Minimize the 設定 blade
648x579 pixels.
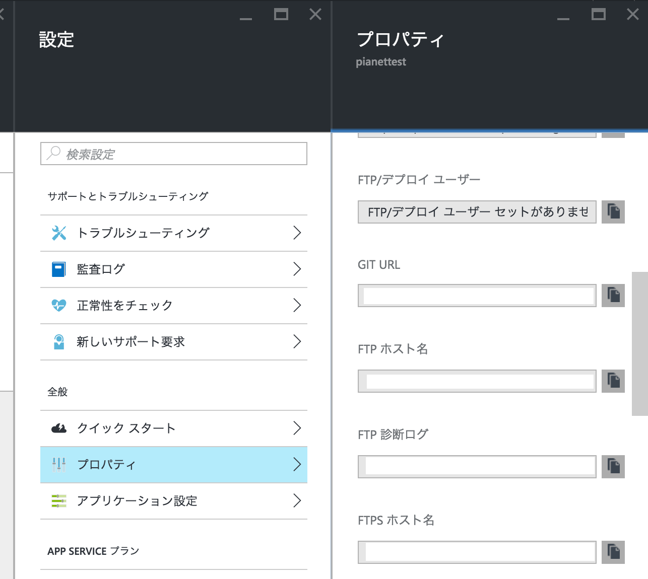(246, 19)
